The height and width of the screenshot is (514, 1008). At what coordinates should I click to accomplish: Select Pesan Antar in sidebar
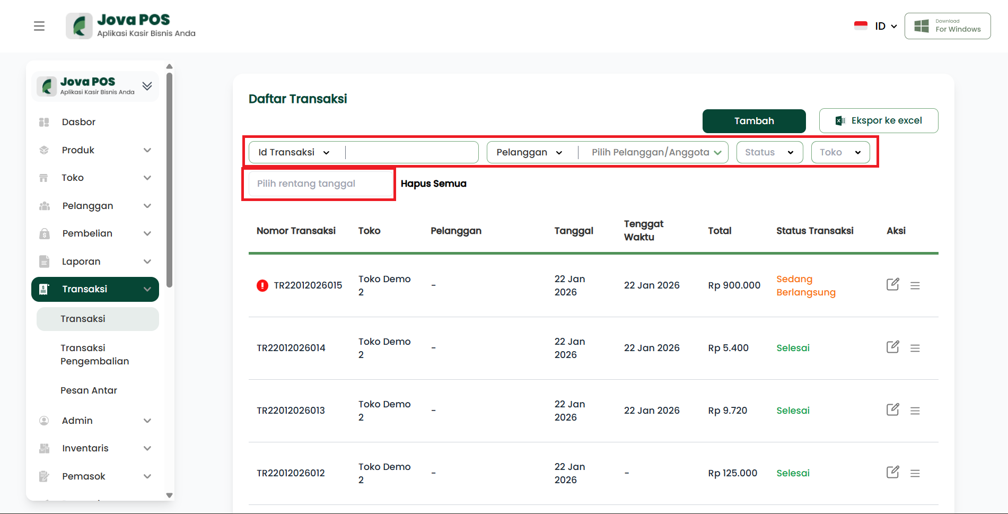tap(89, 390)
